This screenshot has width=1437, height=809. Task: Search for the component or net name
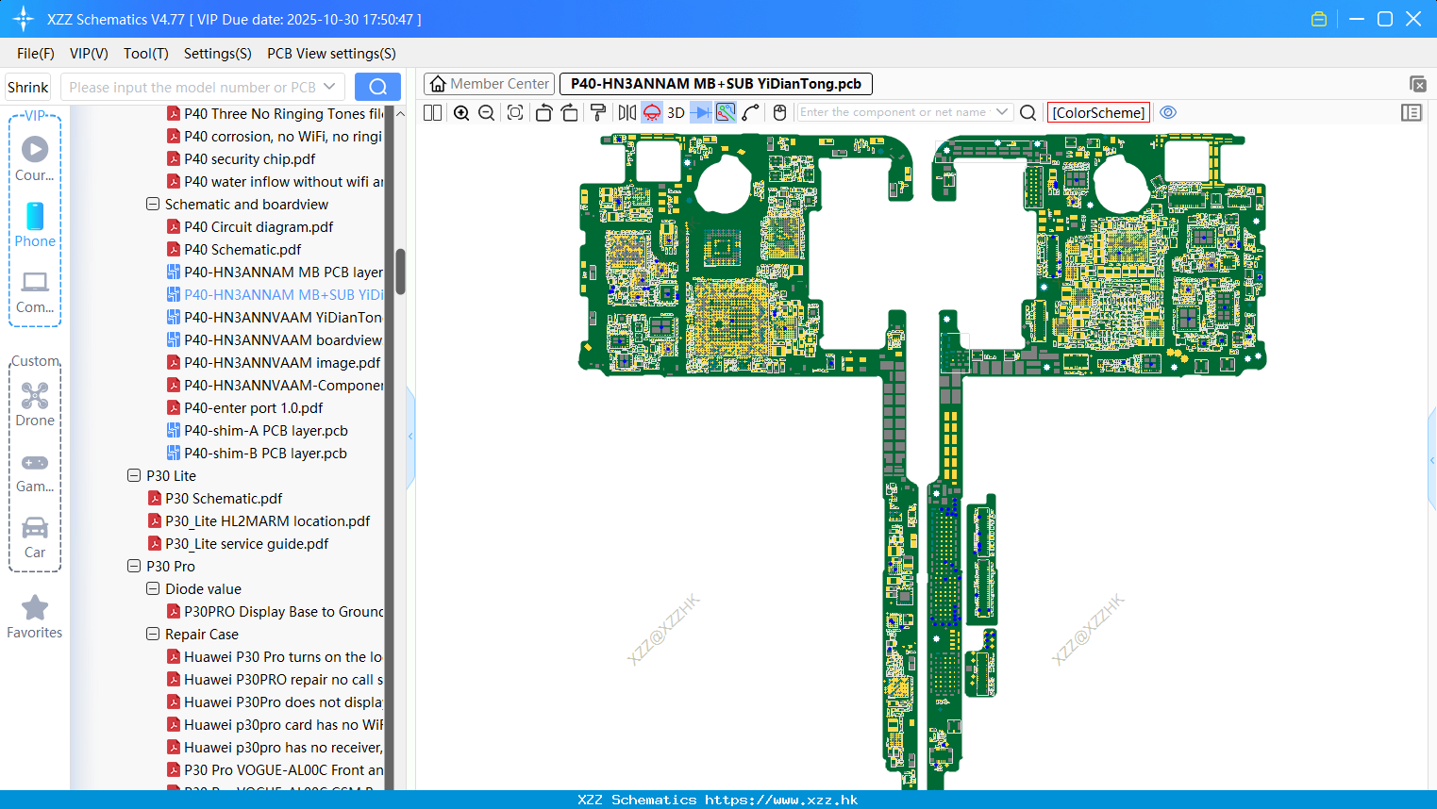coord(1028,113)
